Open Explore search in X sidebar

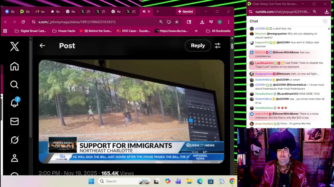coord(14,84)
